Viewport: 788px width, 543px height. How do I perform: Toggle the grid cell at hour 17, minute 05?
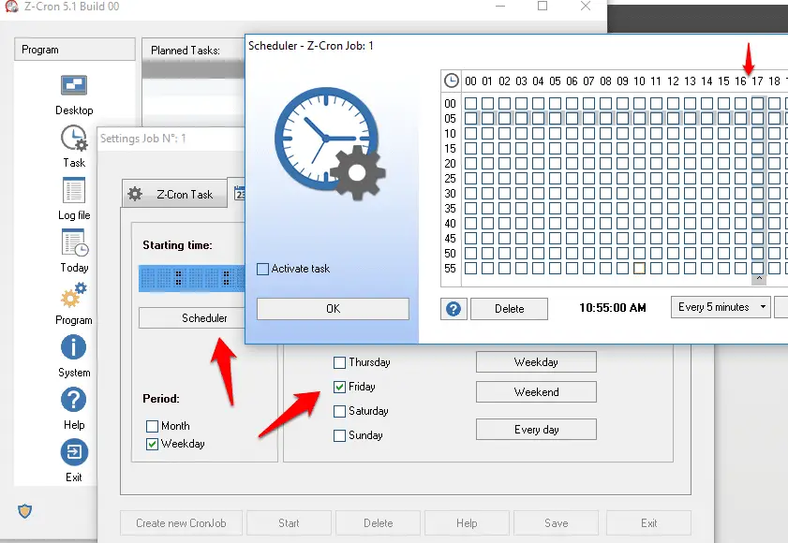(x=758, y=119)
